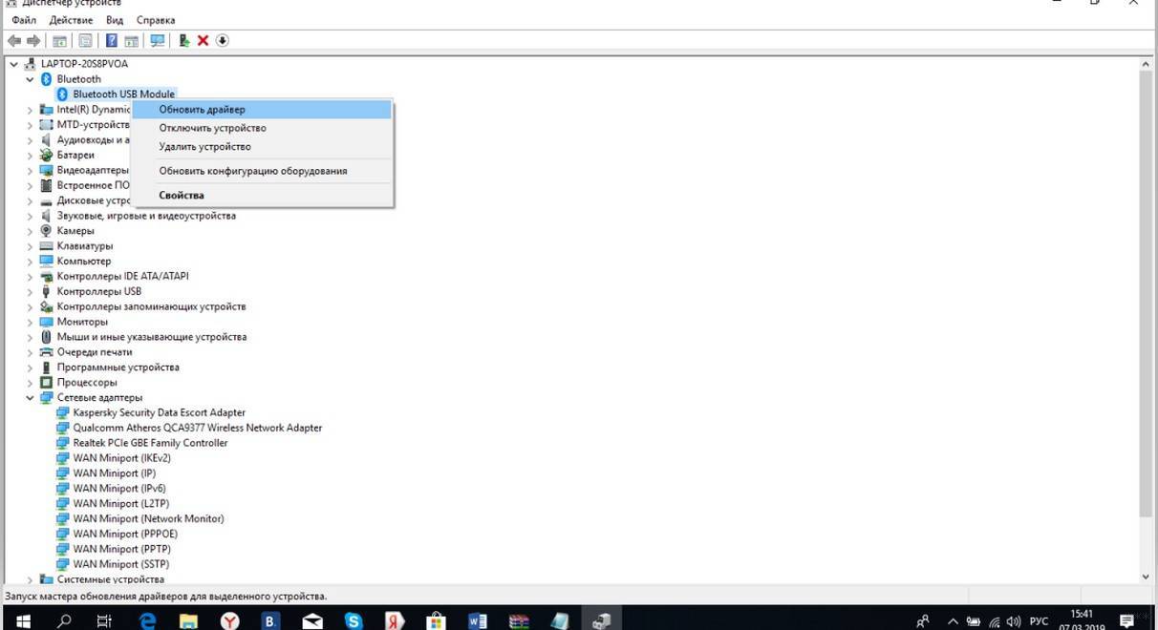Click the РУС language indicator
This screenshot has width=1158, height=630.
pyautogui.click(x=1040, y=621)
